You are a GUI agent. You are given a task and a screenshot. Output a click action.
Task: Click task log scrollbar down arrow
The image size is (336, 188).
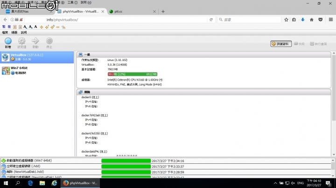[333, 176]
